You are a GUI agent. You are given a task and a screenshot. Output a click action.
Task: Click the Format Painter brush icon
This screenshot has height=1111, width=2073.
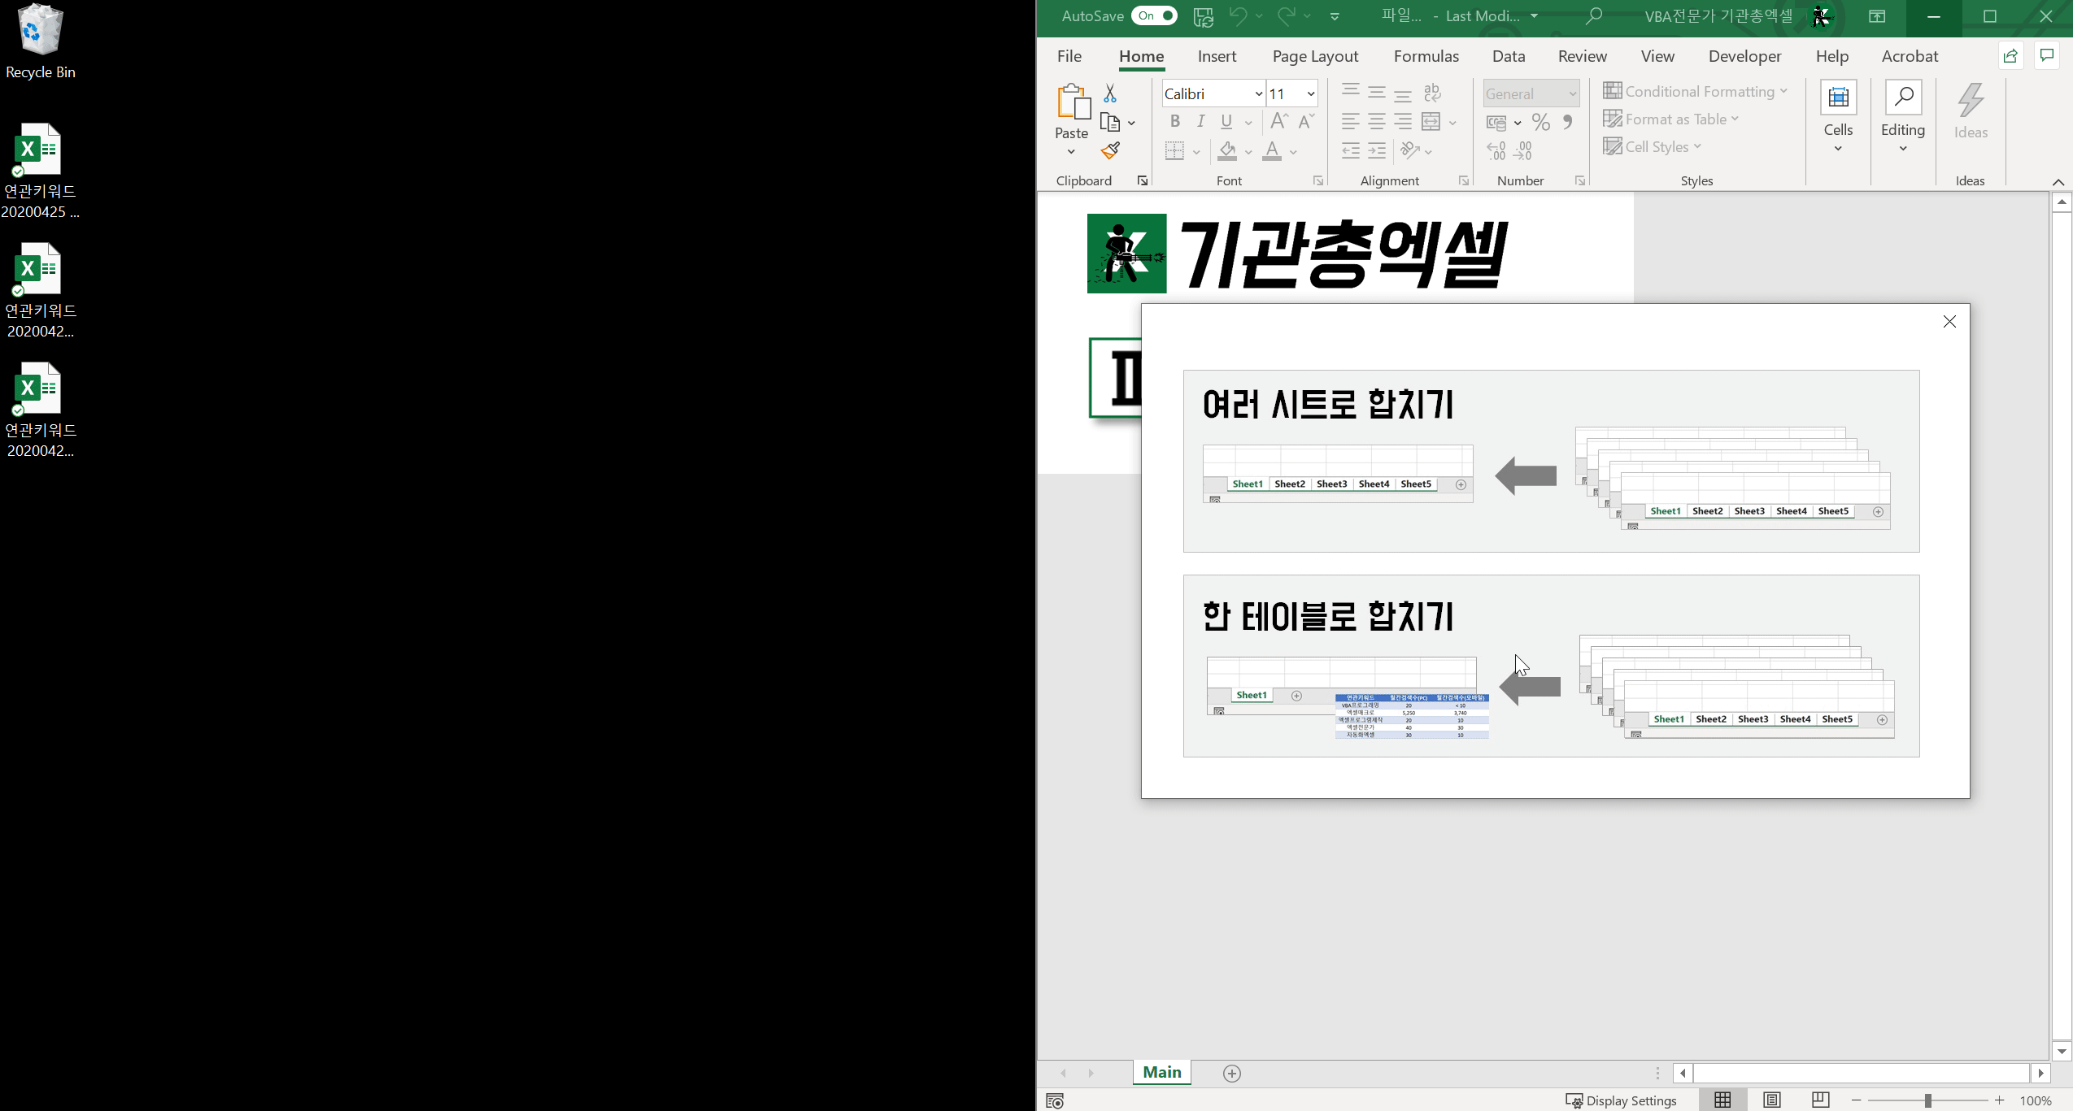1110,151
